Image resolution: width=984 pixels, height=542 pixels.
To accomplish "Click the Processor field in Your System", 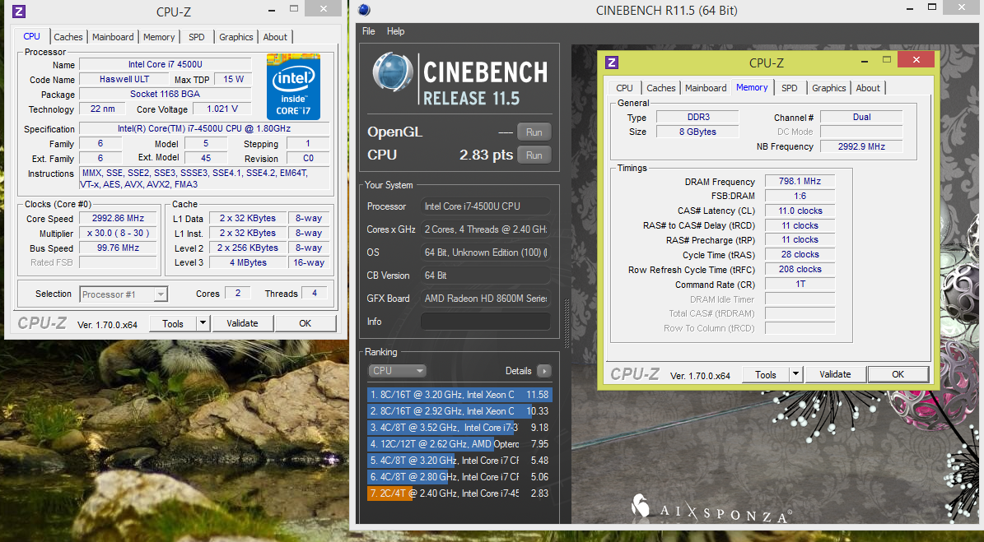I will click(x=485, y=206).
